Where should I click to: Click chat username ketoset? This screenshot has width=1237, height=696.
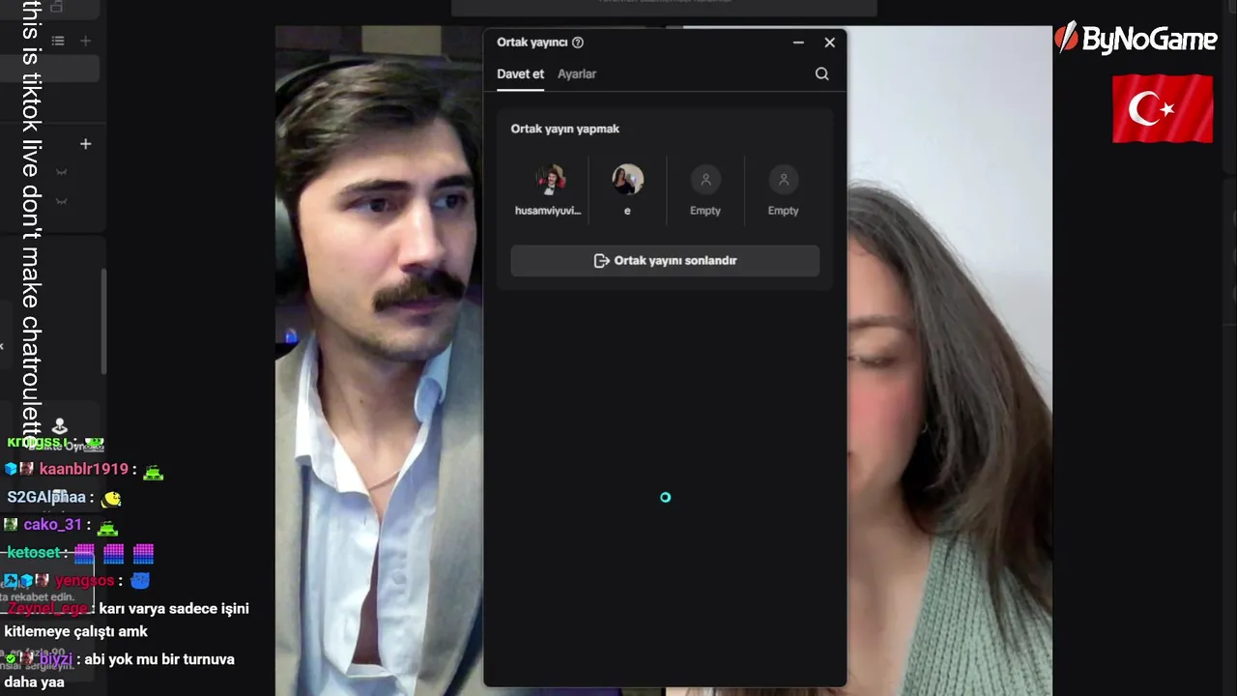point(34,552)
